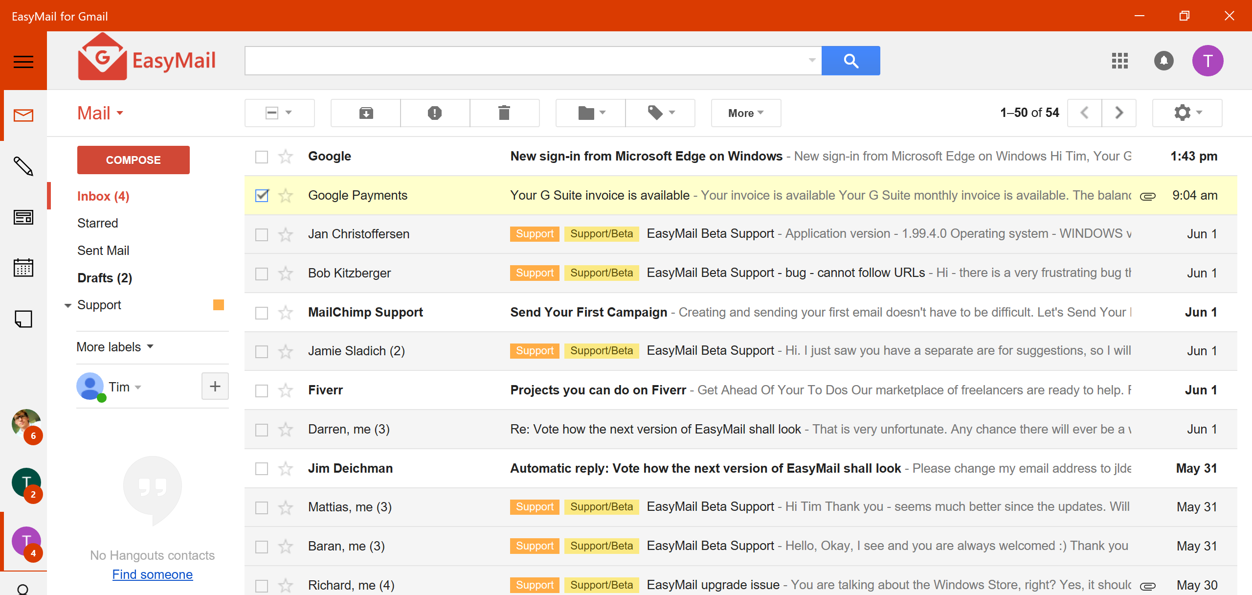The width and height of the screenshot is (1252, 595).
Task: Expand the Support label in sidebar
Action: tap(66, 304)
